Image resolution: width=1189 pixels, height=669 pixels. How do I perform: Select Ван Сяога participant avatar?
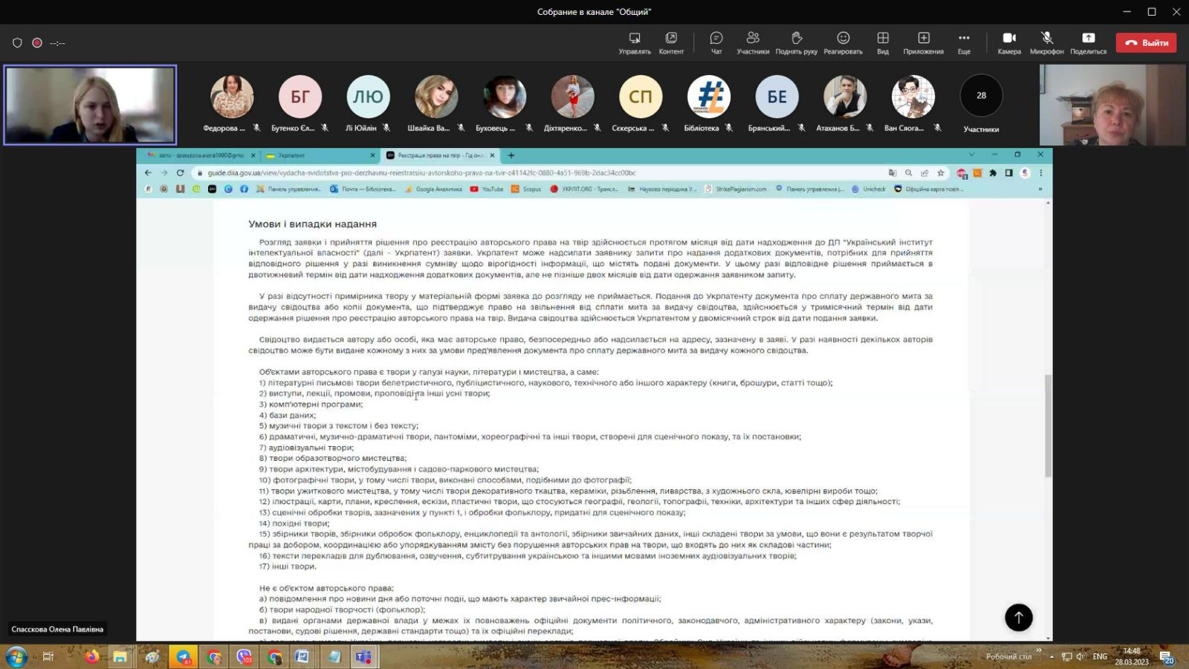coord(913,96)
